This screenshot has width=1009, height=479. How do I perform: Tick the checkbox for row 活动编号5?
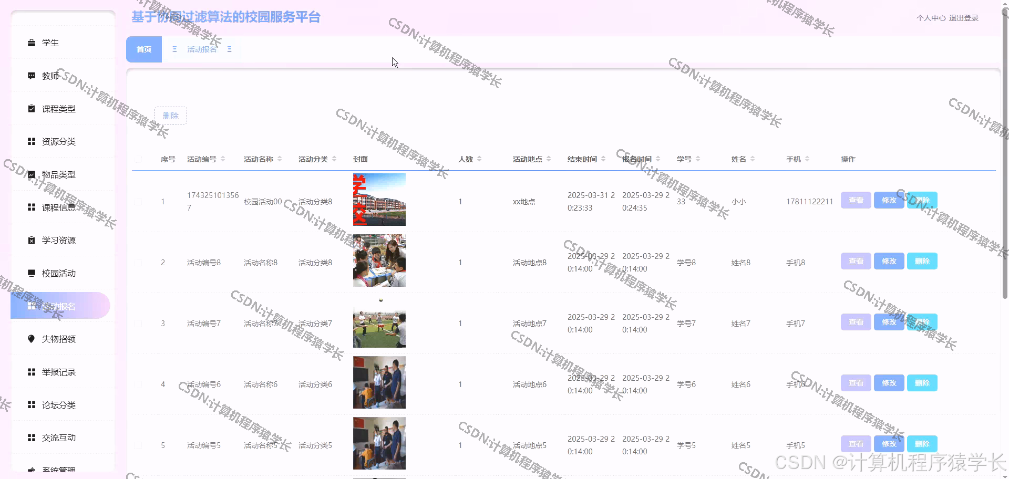pos(138,445)
